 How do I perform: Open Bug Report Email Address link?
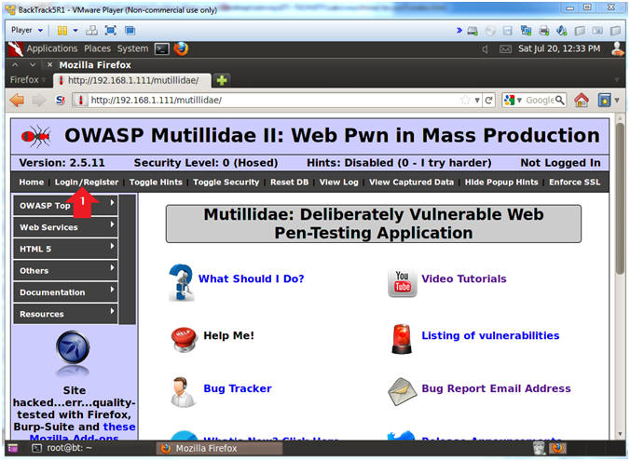pos(496,388)
